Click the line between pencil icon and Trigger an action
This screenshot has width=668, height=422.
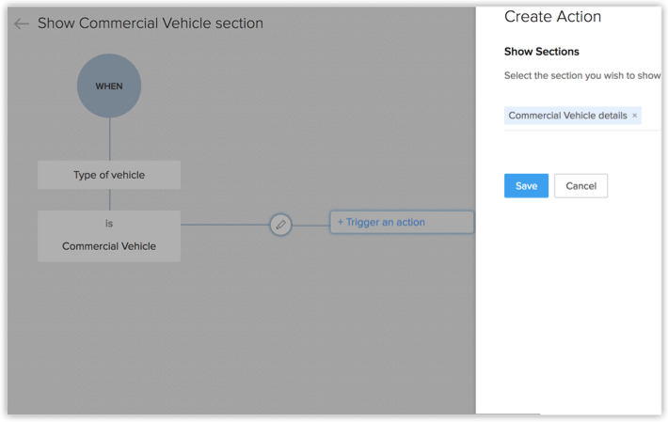(x=310, y=225)
